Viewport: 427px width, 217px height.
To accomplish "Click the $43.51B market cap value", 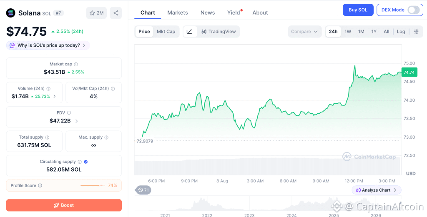I will 55,72.
